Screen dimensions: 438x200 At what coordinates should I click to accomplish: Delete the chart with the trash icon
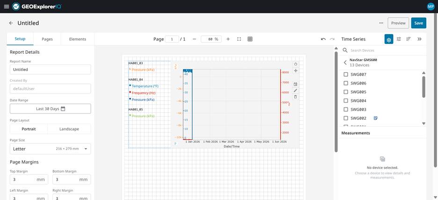296,97
